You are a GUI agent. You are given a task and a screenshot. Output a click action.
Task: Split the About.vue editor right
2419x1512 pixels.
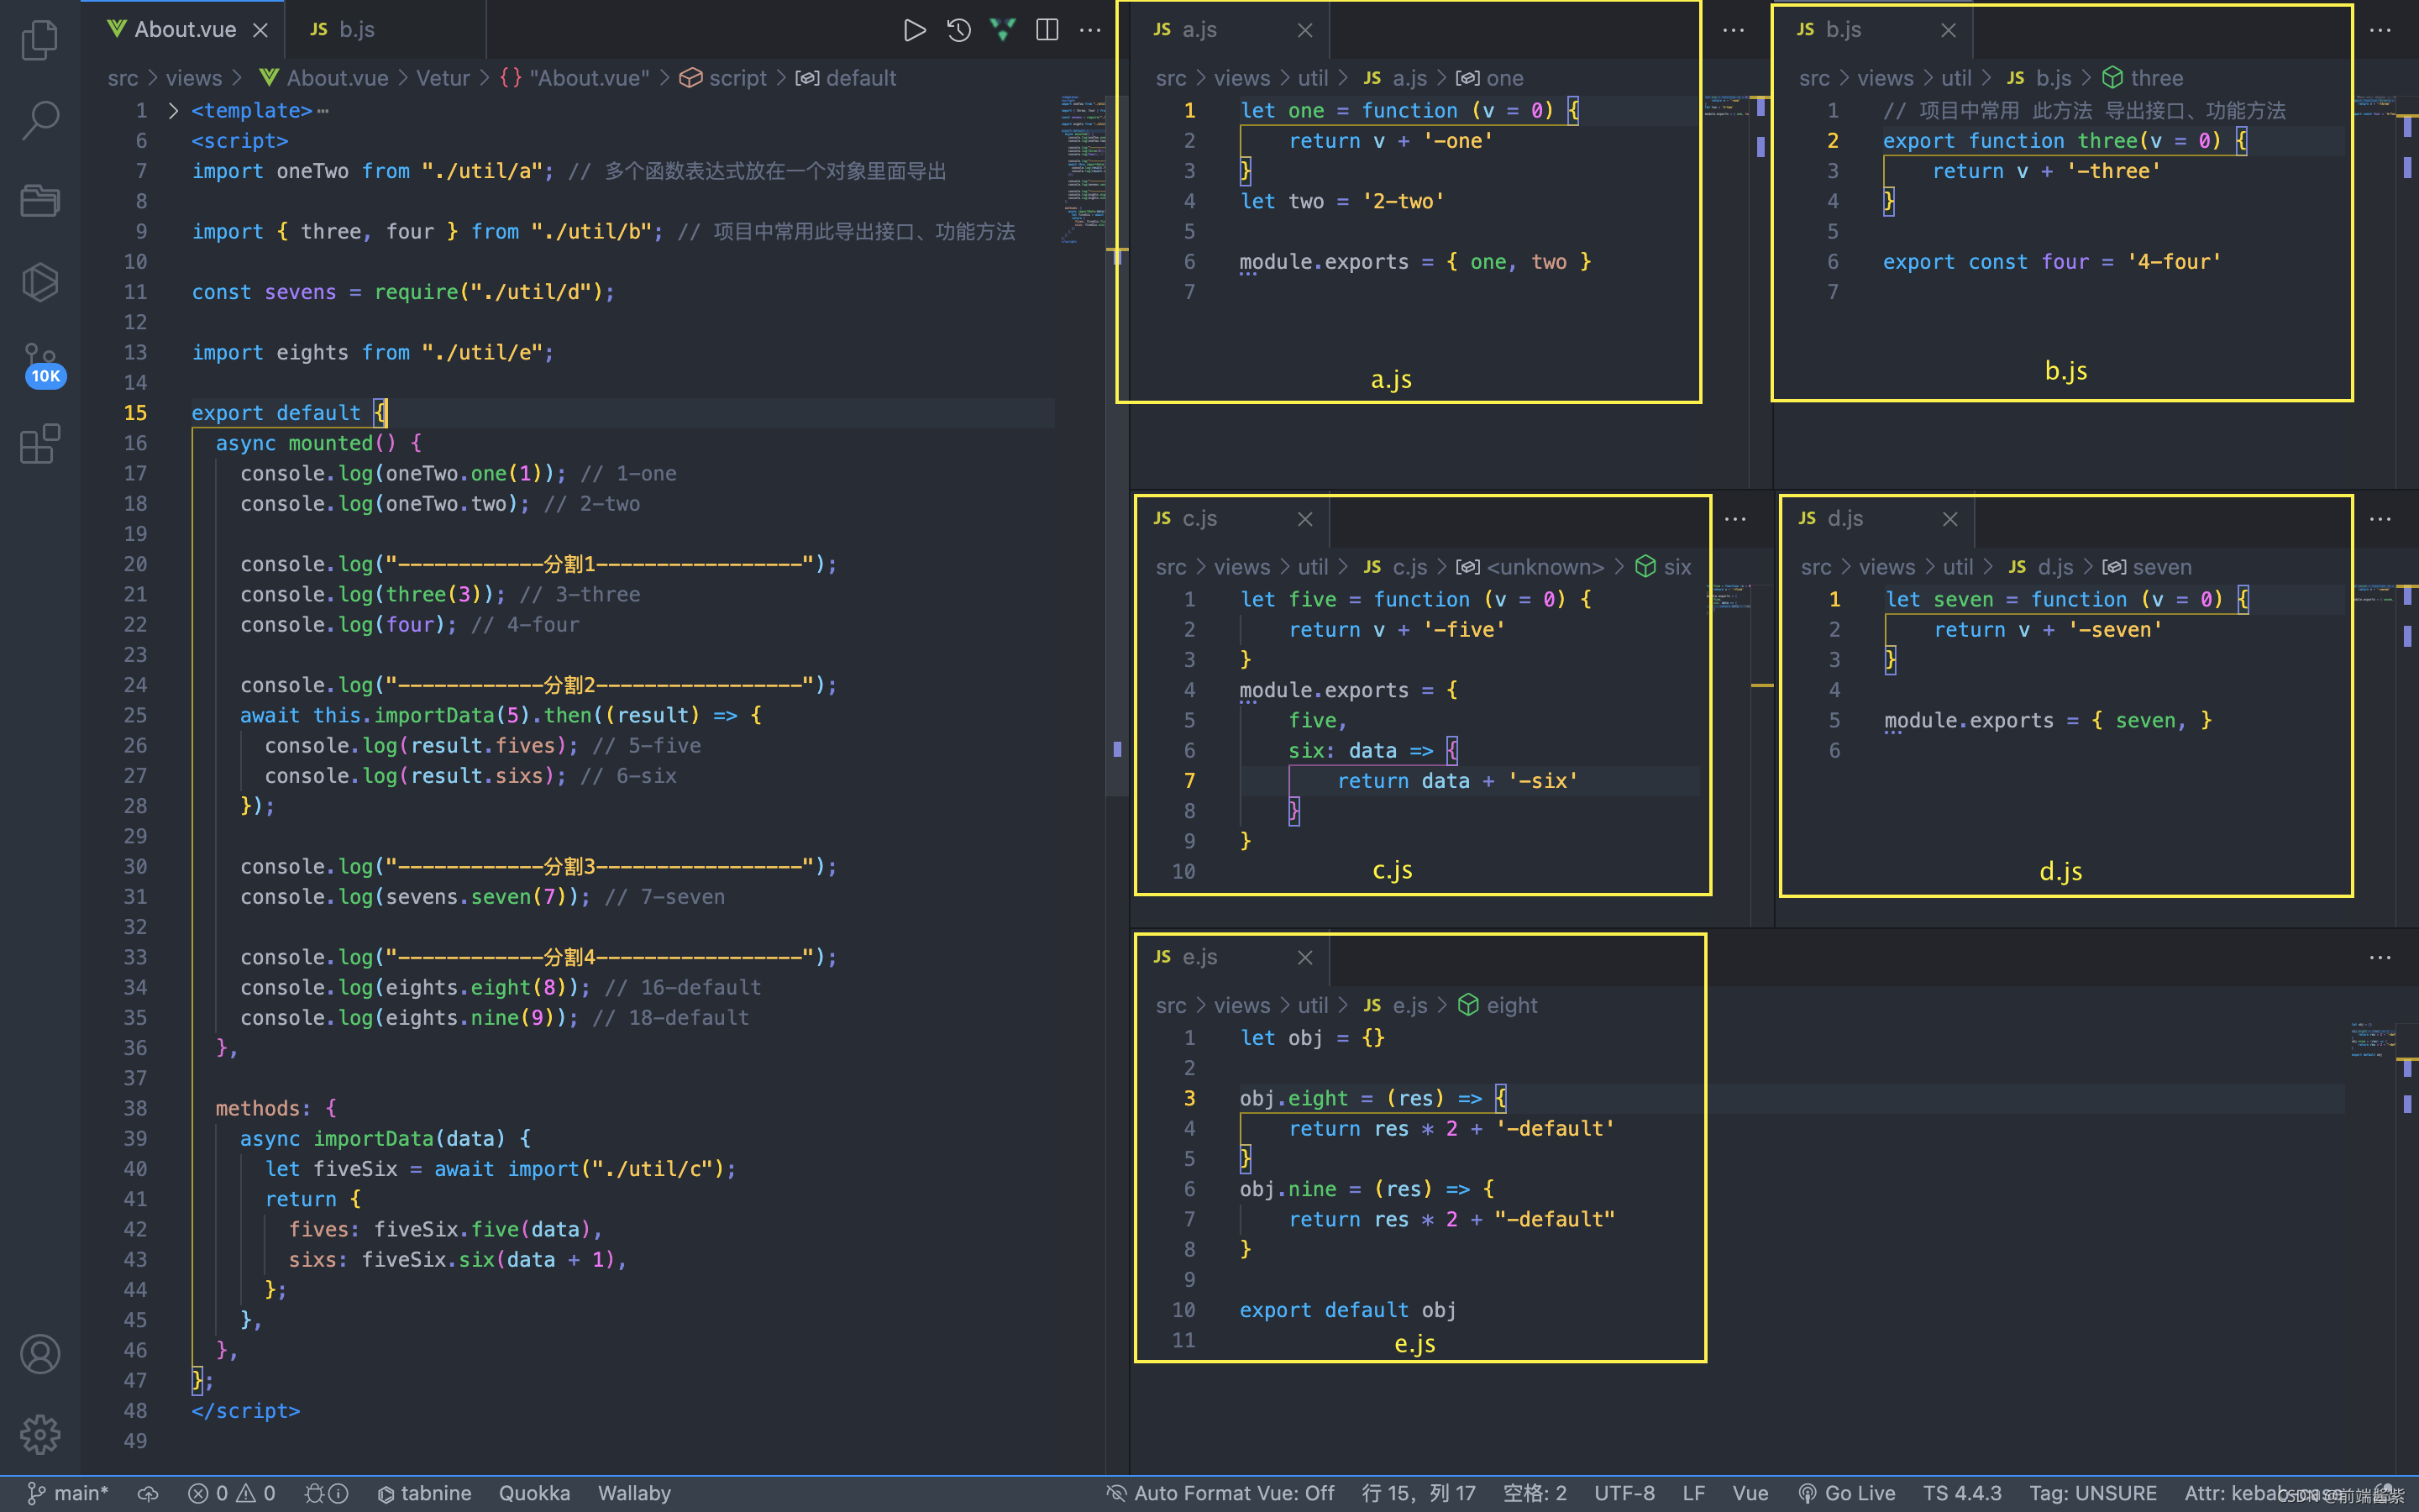[x=1047, y=30]
